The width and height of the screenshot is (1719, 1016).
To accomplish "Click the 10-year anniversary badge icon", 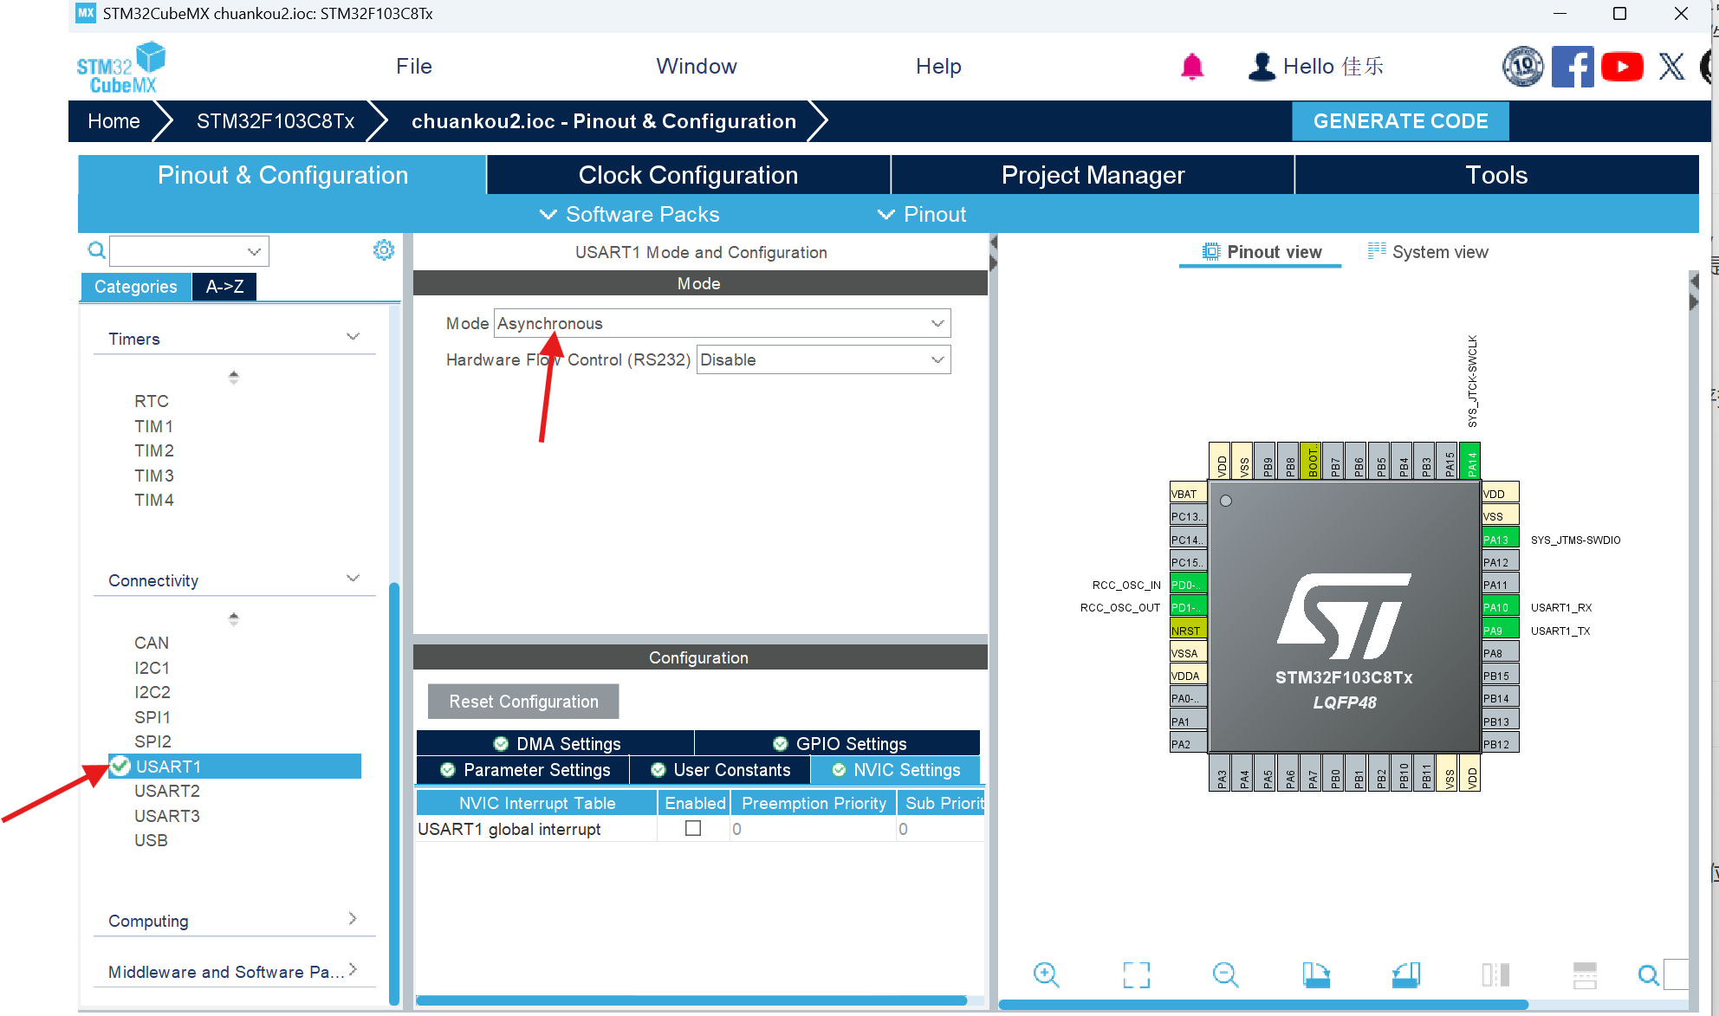I will pos(1522,67).
